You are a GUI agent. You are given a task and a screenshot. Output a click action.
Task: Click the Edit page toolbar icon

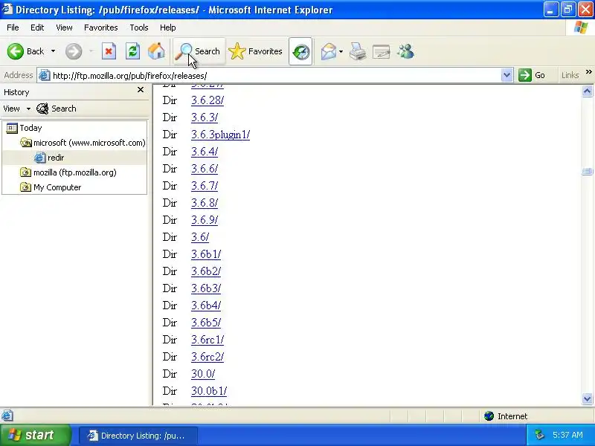click(382, 51)
